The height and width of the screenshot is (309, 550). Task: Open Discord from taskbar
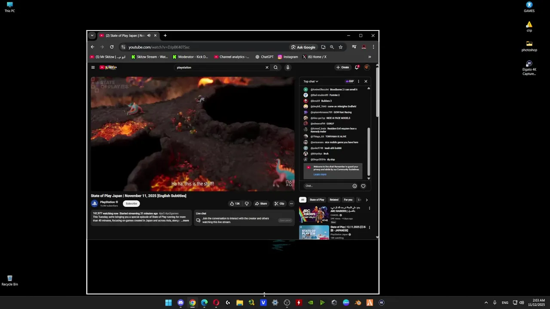(180, 303)
